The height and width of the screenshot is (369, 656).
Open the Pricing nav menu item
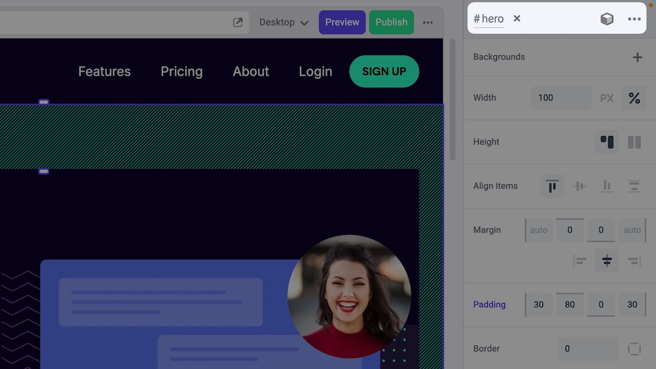pyautogui.click(x=181, y=72)
